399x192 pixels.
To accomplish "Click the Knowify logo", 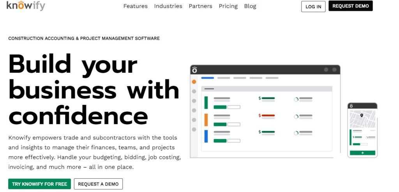I will pyautogui.click(x=26, y=5).
